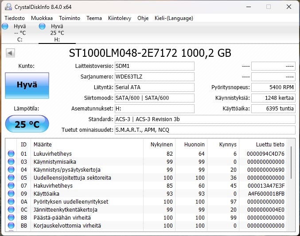Select the H: drive tab
This screenshot has height=236, width=300.
[57, 33]
